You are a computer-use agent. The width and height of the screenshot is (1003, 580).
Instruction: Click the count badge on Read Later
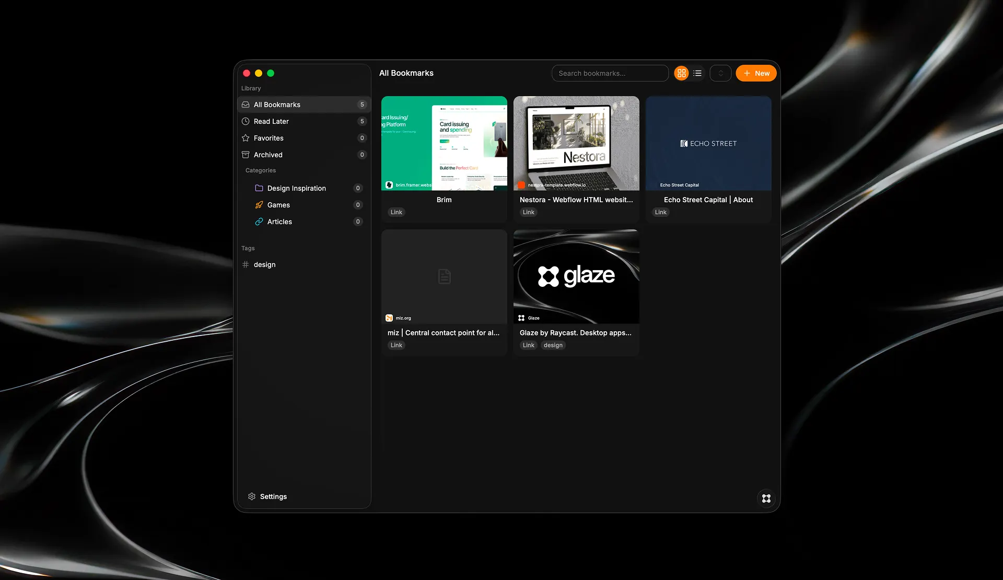tap(362, 121)
